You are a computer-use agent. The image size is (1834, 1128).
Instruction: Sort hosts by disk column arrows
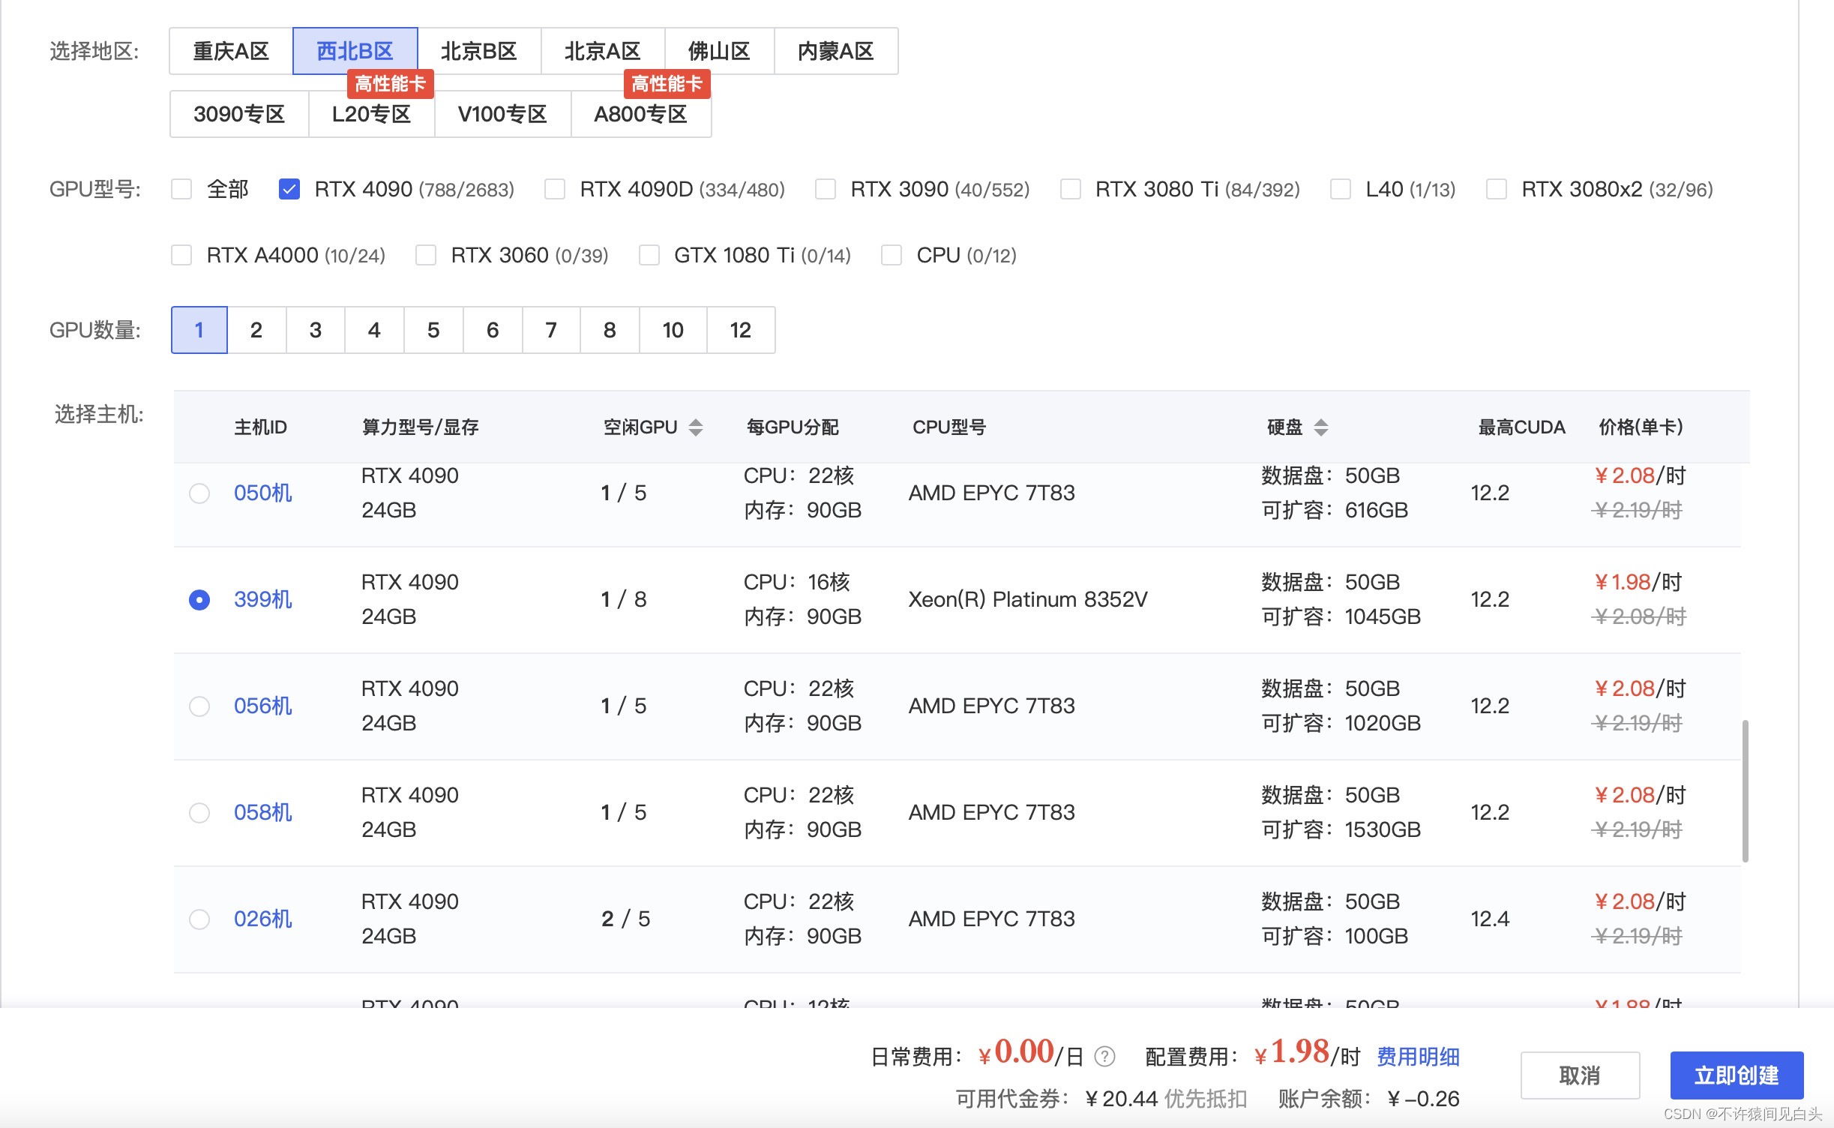pos(1321,427)
